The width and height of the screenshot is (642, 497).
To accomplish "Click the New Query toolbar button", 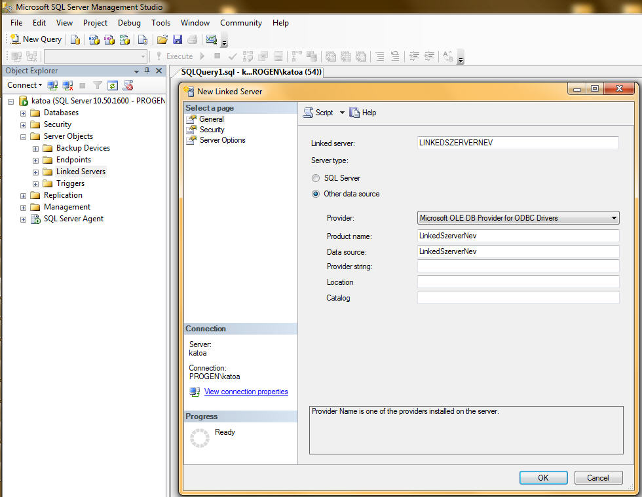I will (36, 39).
